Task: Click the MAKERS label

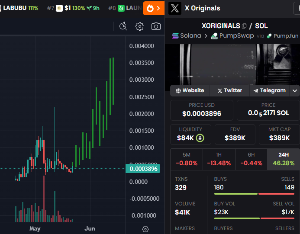Action: 185,228
